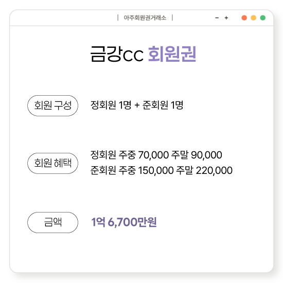Click the red circle window dot
Screen dimensions: 283x283
click(244, 18)
